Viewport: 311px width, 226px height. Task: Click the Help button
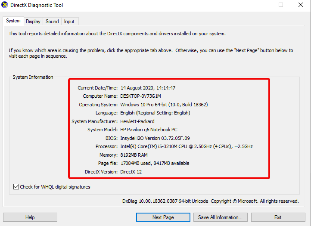click(30, 217)
